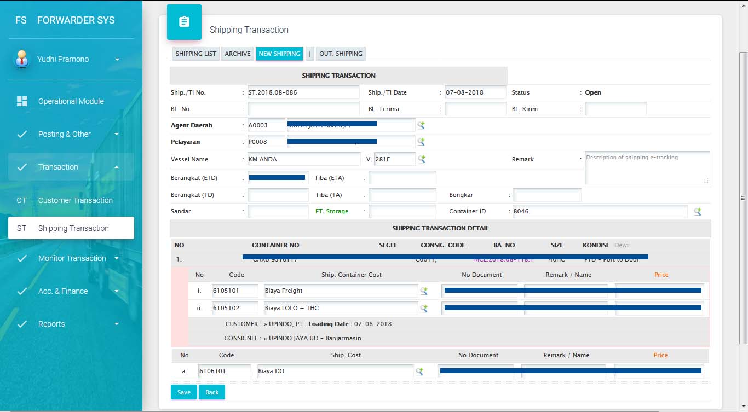Image resolution: width=748 pixels, height=412 pixels.
Task: Click the Save button
Action: 184,392
